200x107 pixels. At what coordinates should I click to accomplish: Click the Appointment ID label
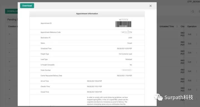46,23
